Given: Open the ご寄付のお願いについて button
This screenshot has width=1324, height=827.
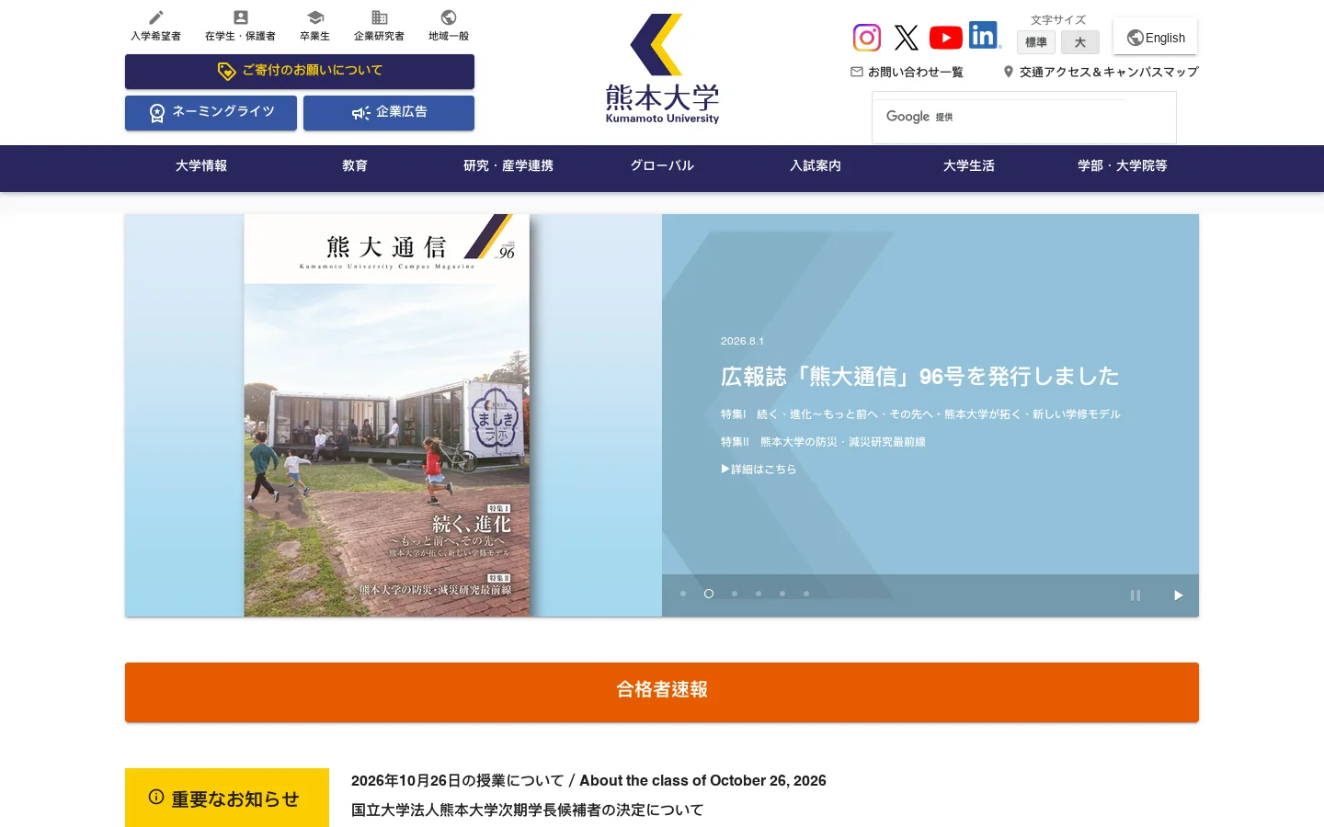Looking at the screenshot, I should point(300,72).
